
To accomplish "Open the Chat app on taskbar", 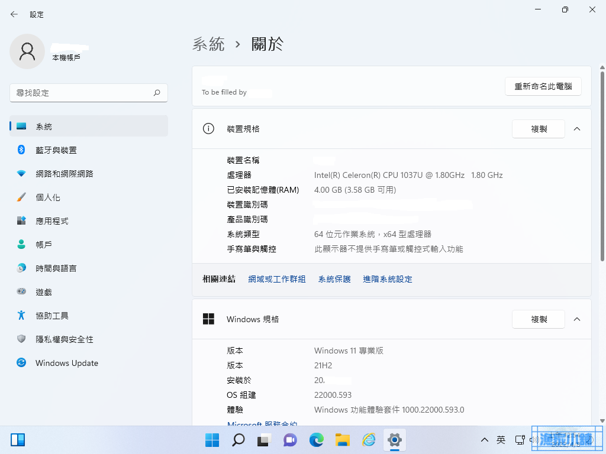I will [290, 440].
